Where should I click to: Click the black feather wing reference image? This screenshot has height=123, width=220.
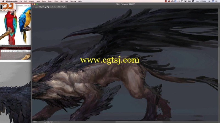point(15,102)
